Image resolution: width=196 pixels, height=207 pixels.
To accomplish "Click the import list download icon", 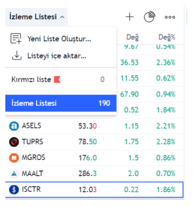I will pos(17,55).
